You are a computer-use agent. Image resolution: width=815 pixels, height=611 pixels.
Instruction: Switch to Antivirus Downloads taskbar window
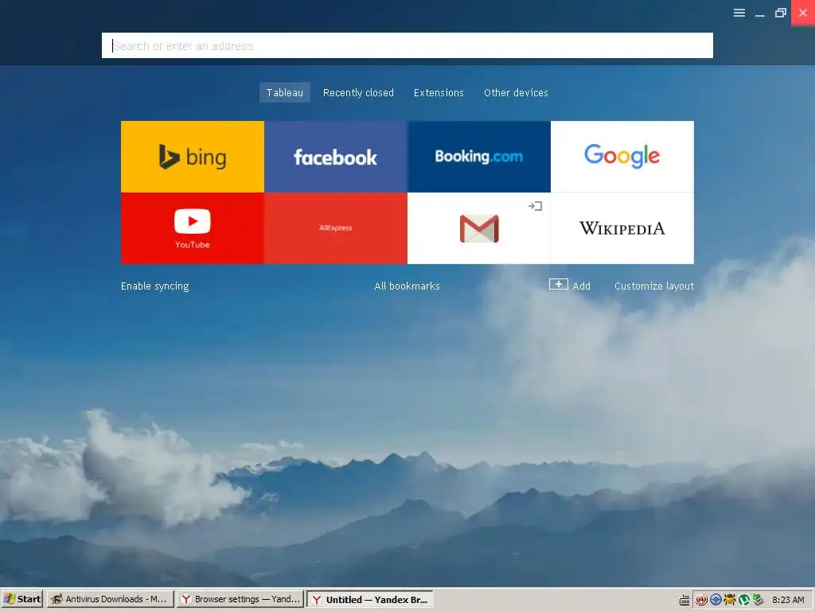(110, 599)
